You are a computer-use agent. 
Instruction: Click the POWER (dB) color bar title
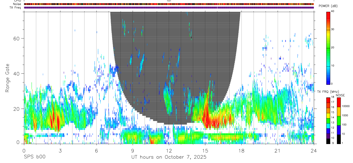coord(328,6)
